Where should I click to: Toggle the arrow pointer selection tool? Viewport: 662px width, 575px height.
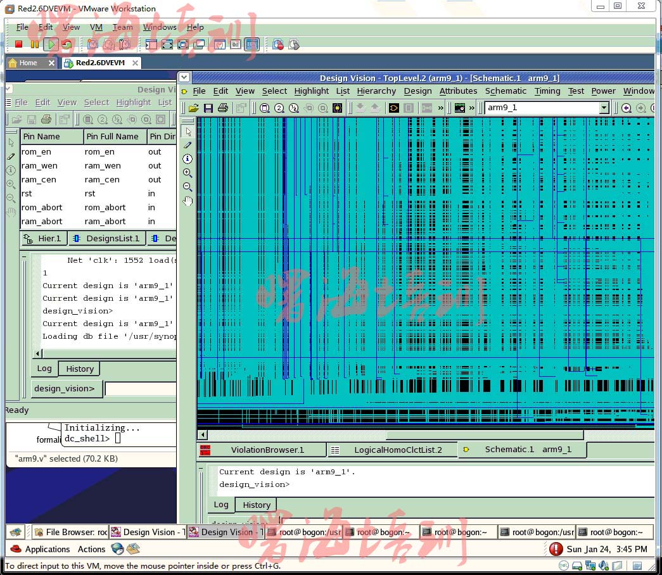point(188,131)
